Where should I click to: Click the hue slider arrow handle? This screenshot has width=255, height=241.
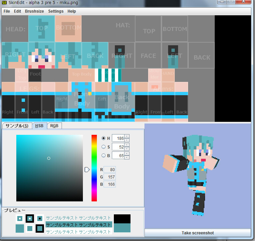pyautogui.click(x=87, y=170)
